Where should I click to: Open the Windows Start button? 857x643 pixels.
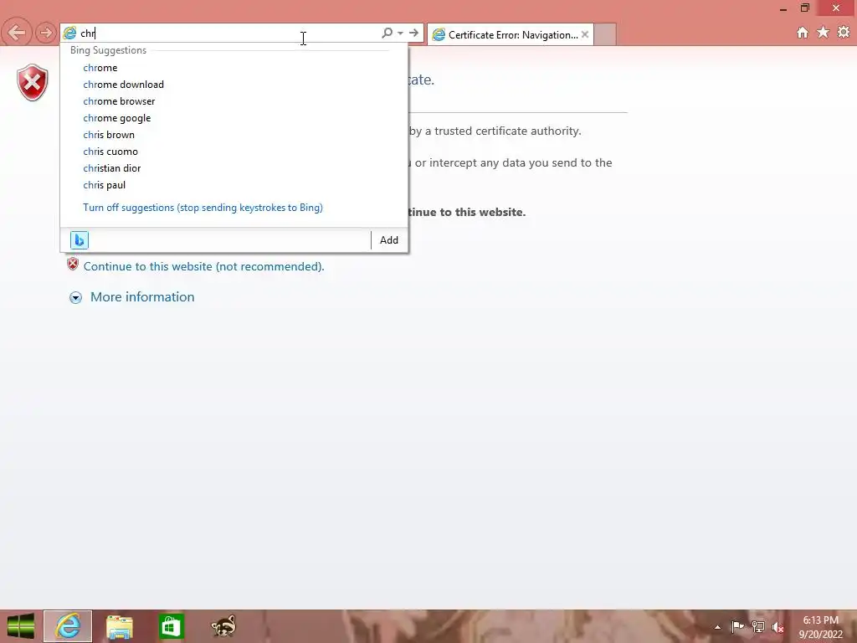point(21,626)
